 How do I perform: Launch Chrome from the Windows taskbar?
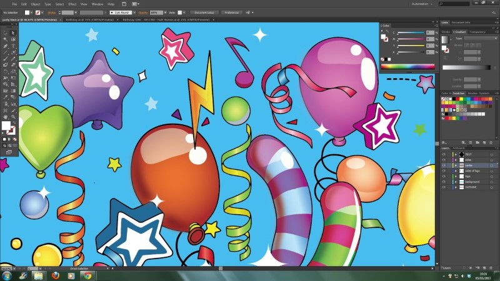point(87,275)
